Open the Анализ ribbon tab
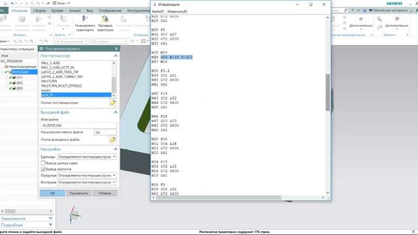The height and width of the screenshot is (235, 418). pos(75,10)
